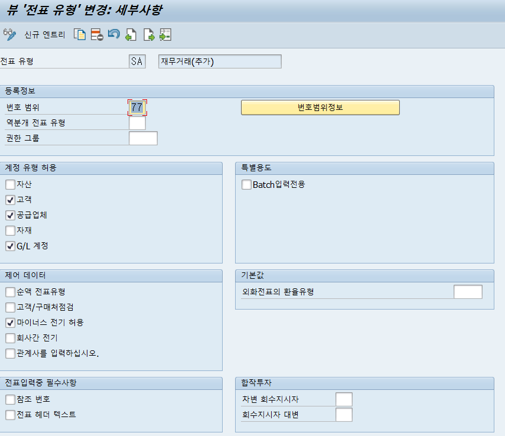Click the 기본값 section header

364,275
